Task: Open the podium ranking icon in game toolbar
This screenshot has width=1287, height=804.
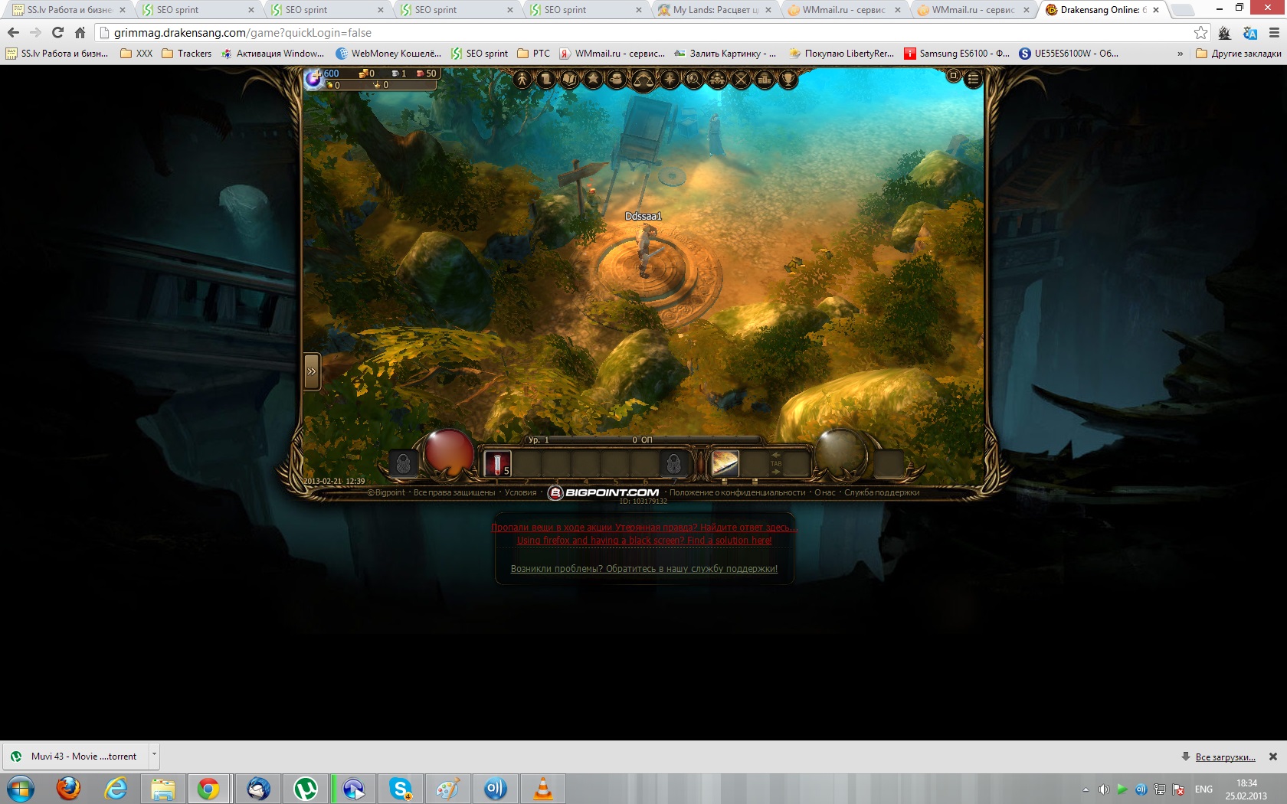Action: point(765,79)
